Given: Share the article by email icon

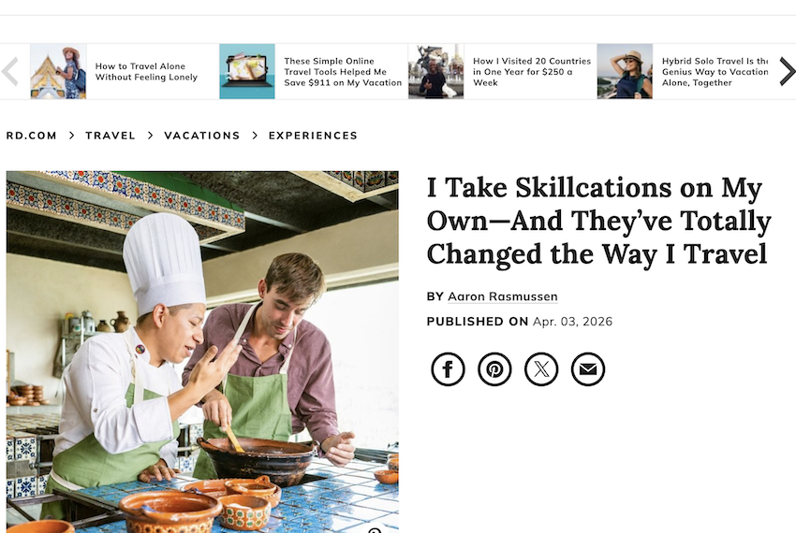Looking at the screenshot, I should [x=588, y=369].
